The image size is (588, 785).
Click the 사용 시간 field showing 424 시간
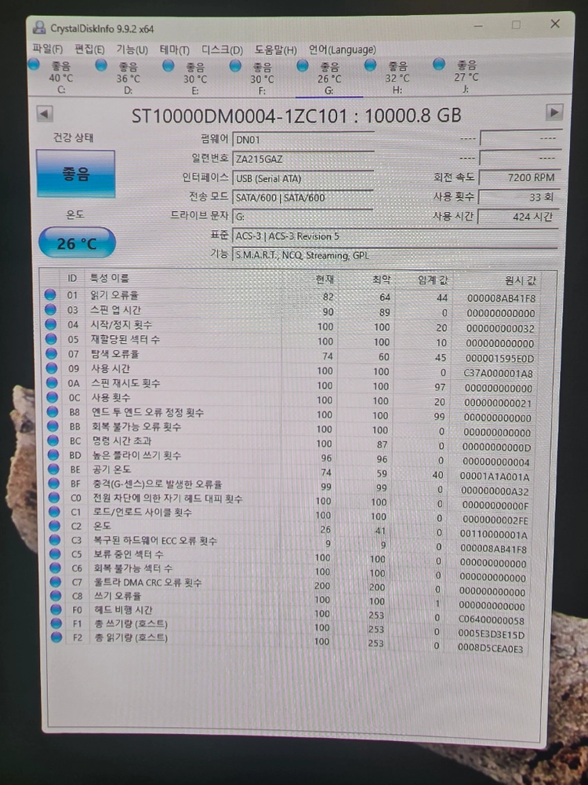[x=519, y=217]
